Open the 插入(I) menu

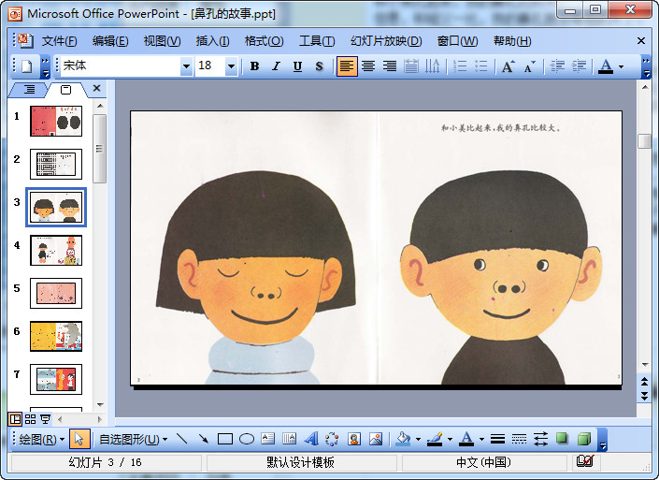tap(213, 41)
